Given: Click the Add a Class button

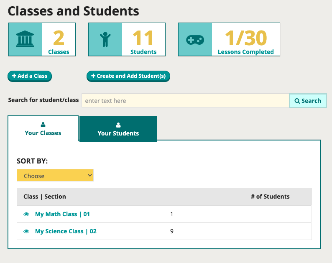Looking at the screenshot, I should tap(30, 76).
